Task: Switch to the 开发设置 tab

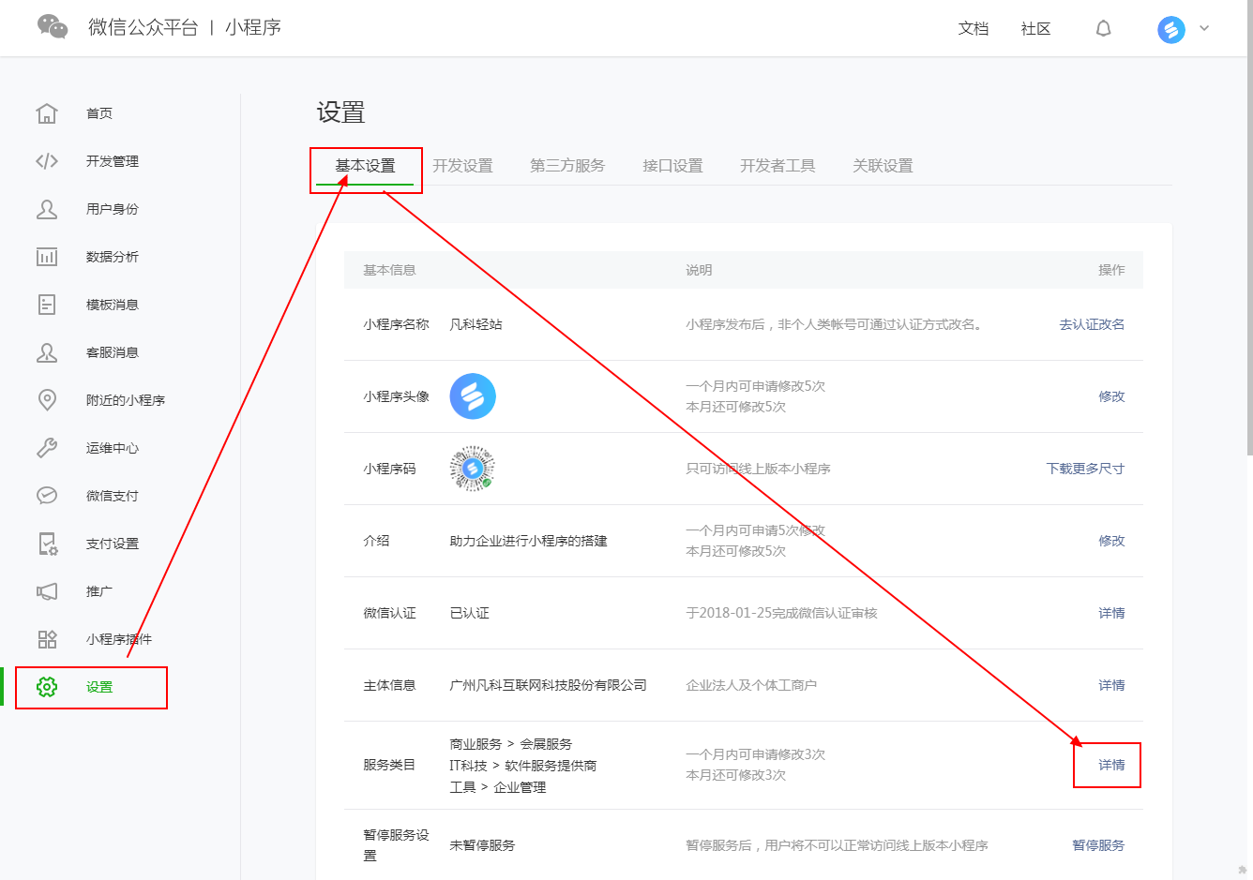Action: tap(462, 166)
